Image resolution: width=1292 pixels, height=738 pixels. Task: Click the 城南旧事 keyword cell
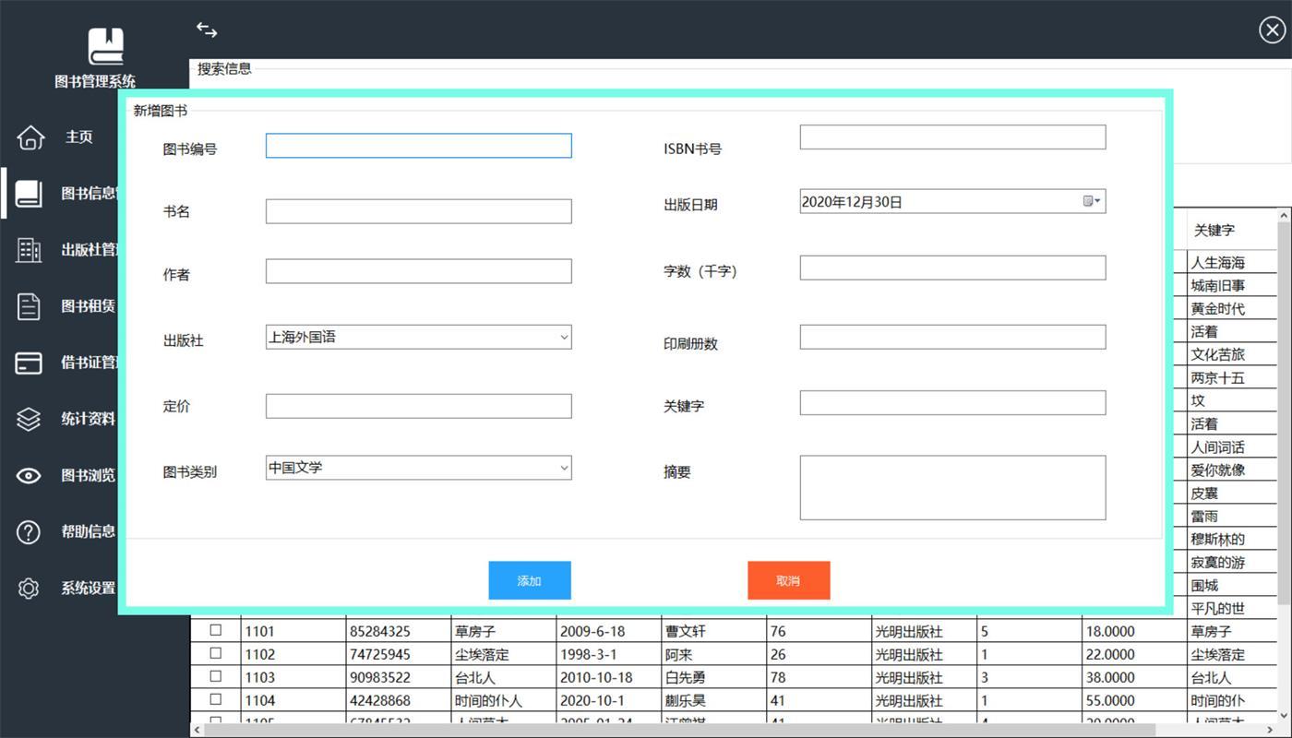pos(1232,286)
